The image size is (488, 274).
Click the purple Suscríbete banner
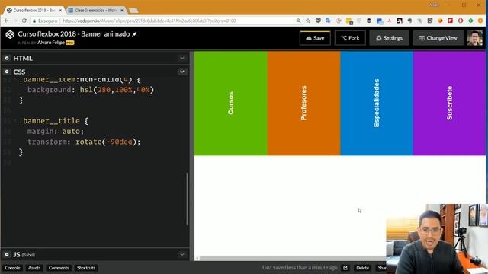click(449, 104)
